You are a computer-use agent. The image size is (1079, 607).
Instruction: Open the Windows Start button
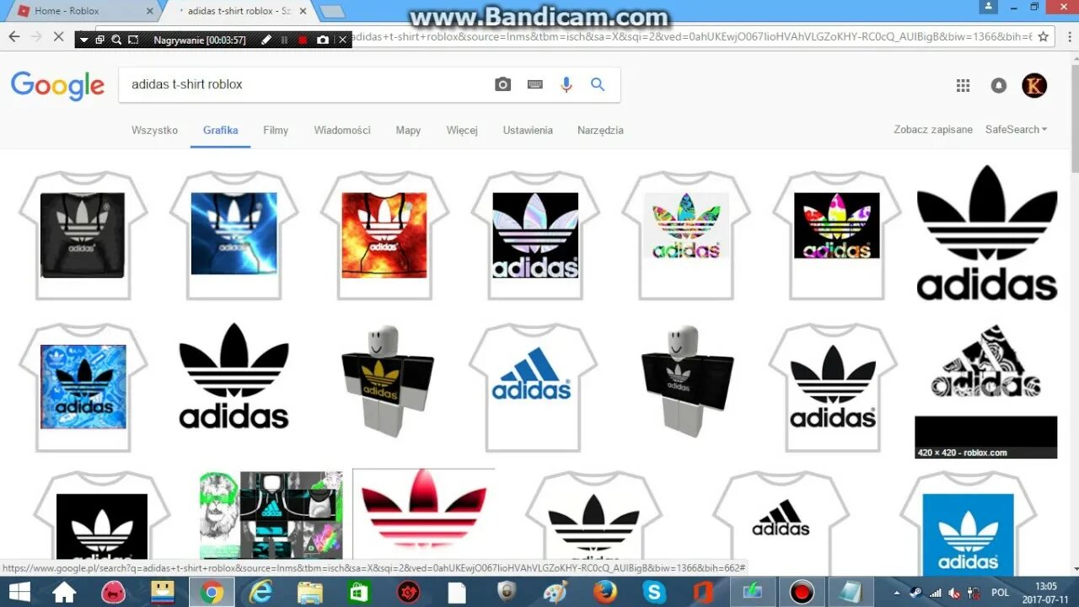tap(19, 592)
